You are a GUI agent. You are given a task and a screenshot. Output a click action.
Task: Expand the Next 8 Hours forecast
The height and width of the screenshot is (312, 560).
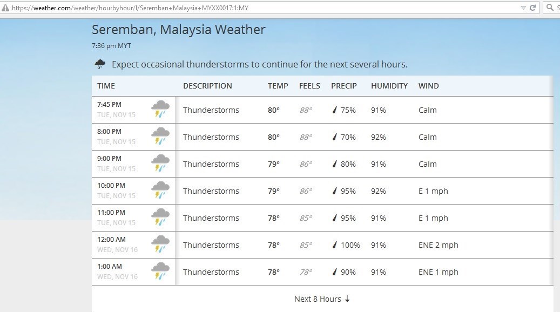pos(322,299)
